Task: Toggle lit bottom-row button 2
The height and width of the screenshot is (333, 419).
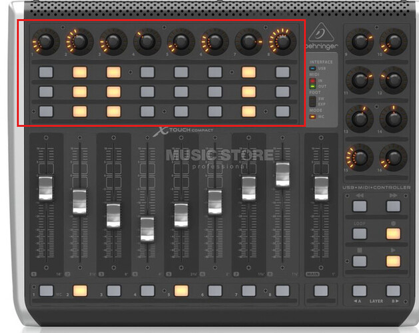Action: [x=80, y=290]
